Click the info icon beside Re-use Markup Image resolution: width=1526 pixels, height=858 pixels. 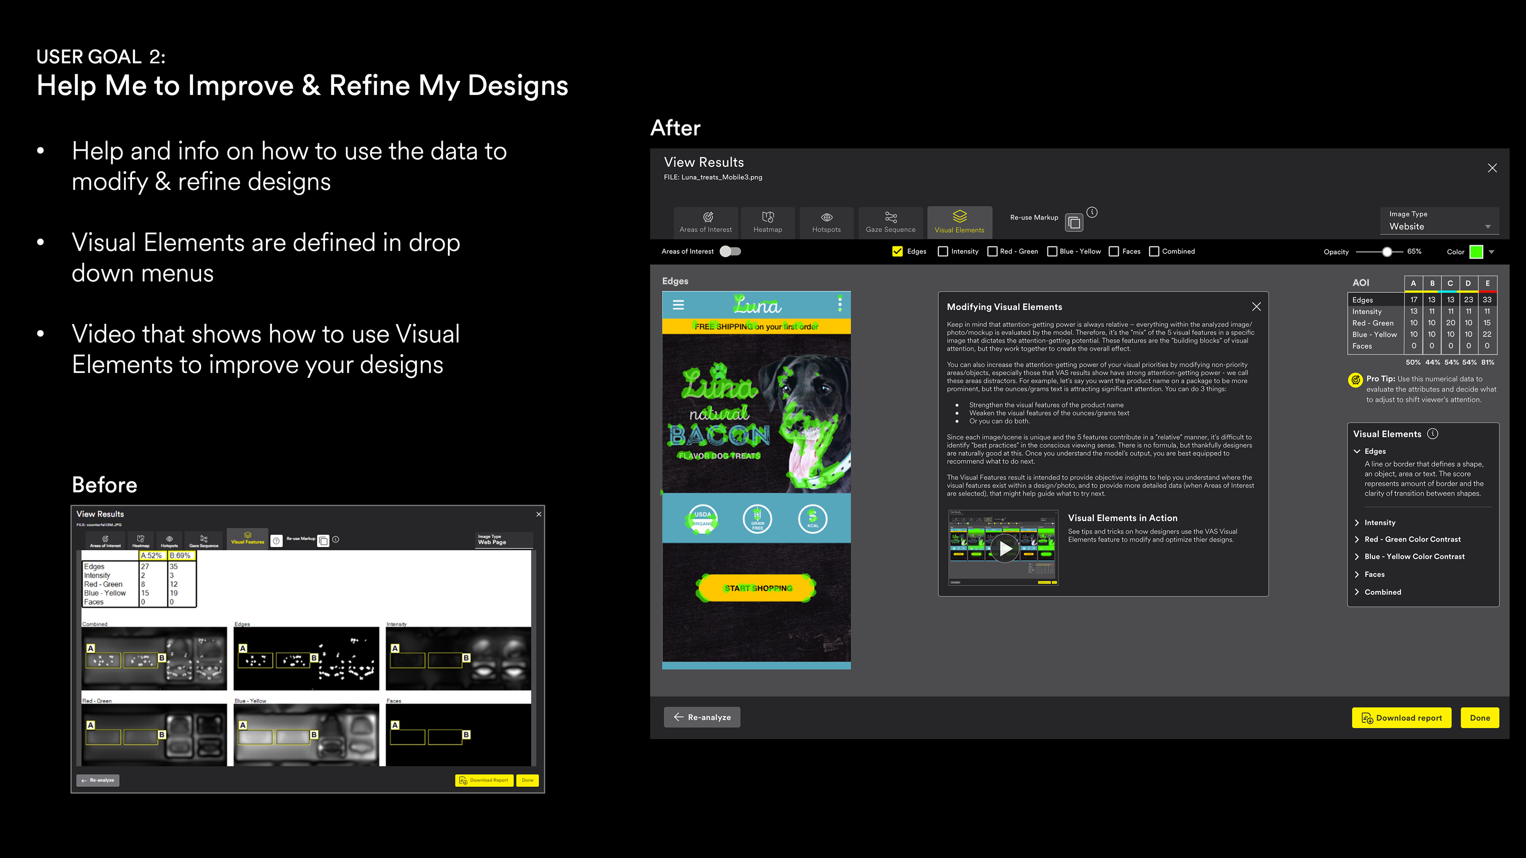pos(1092,212)
